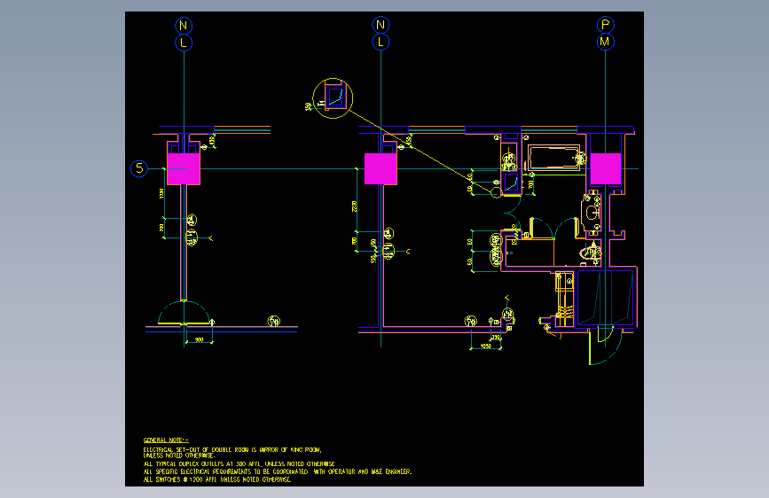Select the magenta column under gridline M
The width and height of the screenshot is (769, 498).
click(x=606, y=168)
